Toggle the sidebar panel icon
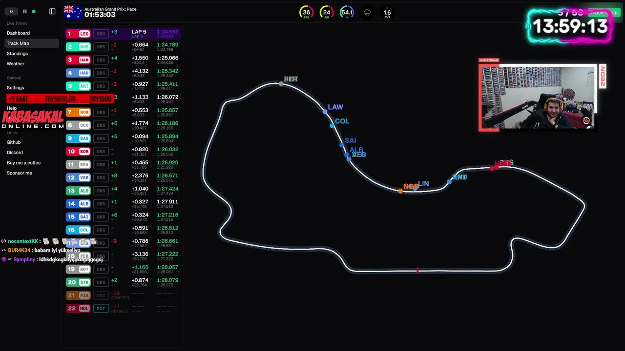 [x=52, y=11]
